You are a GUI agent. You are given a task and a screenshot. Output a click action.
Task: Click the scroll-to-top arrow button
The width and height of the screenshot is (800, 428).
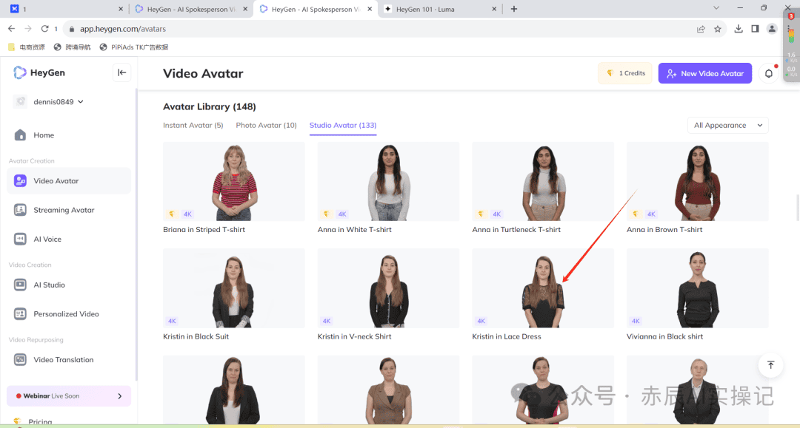pos(770,364)
